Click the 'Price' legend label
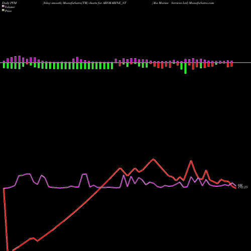The width and height of the screenshot is (251, 251). [x=8, y=11]
